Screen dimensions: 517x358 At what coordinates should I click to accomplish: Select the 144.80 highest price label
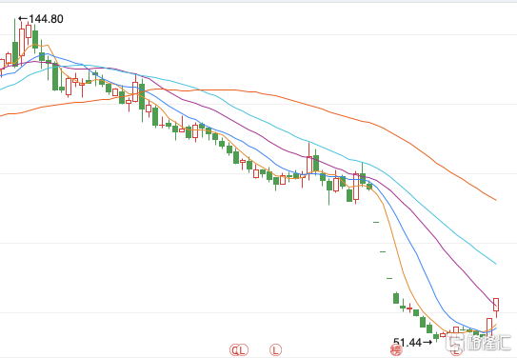tap(41, 19)
